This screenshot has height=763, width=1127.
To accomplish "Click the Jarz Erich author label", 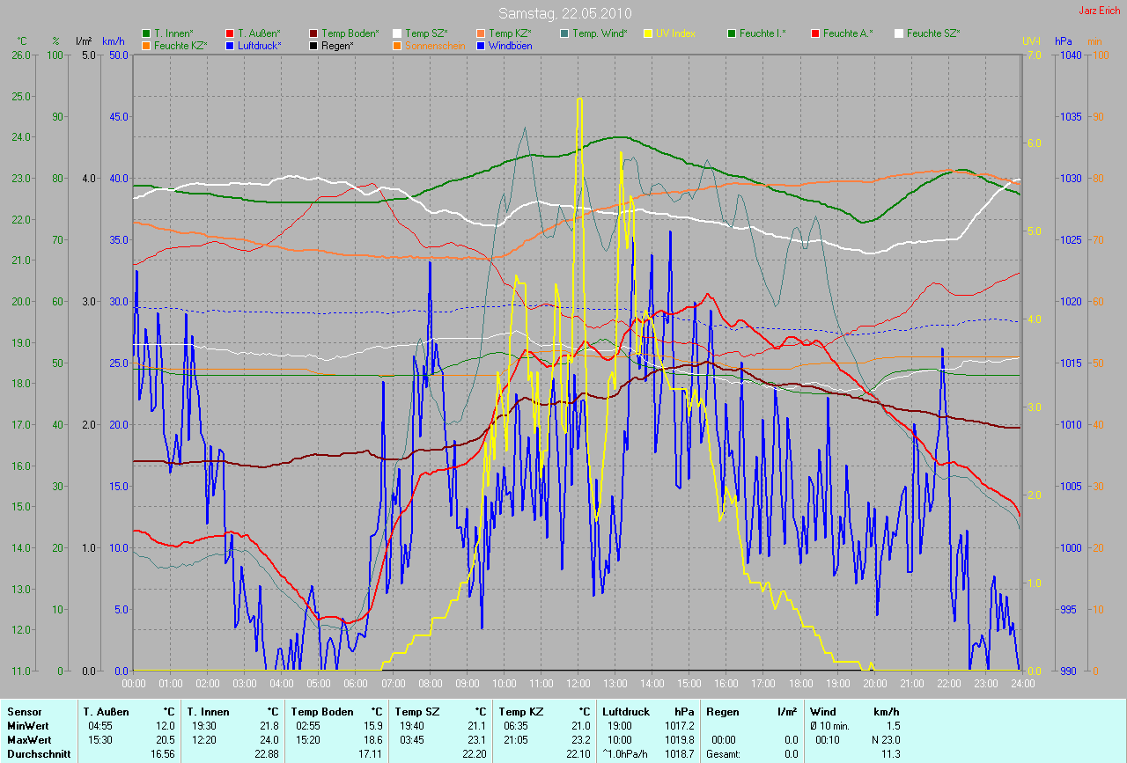I will click(x=1101, y=11).
